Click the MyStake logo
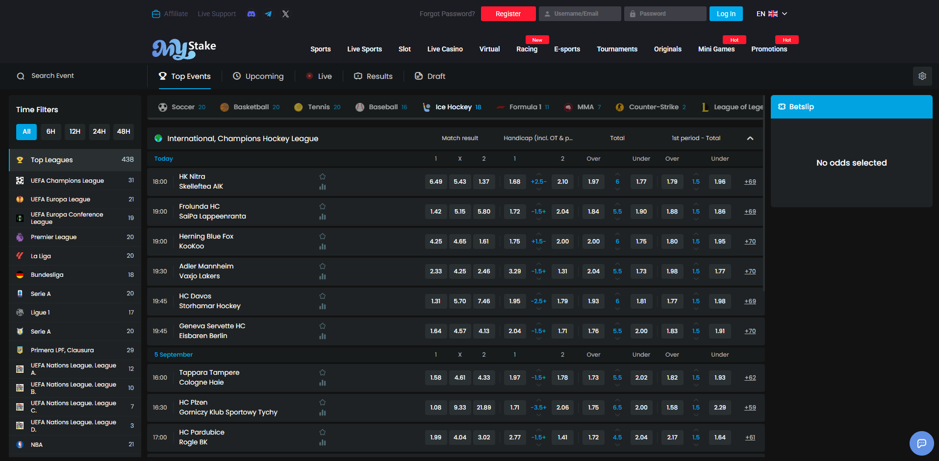Screen dimensions: 939x461 coord(184,49)
